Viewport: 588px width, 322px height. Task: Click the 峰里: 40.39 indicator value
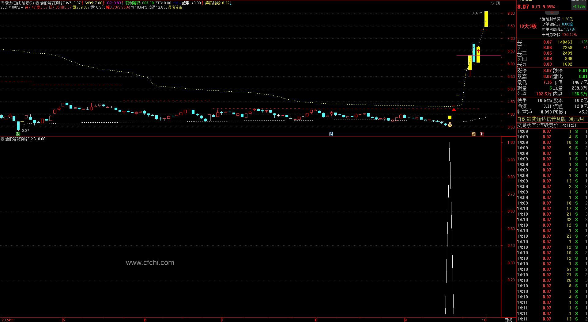point(193,3)
